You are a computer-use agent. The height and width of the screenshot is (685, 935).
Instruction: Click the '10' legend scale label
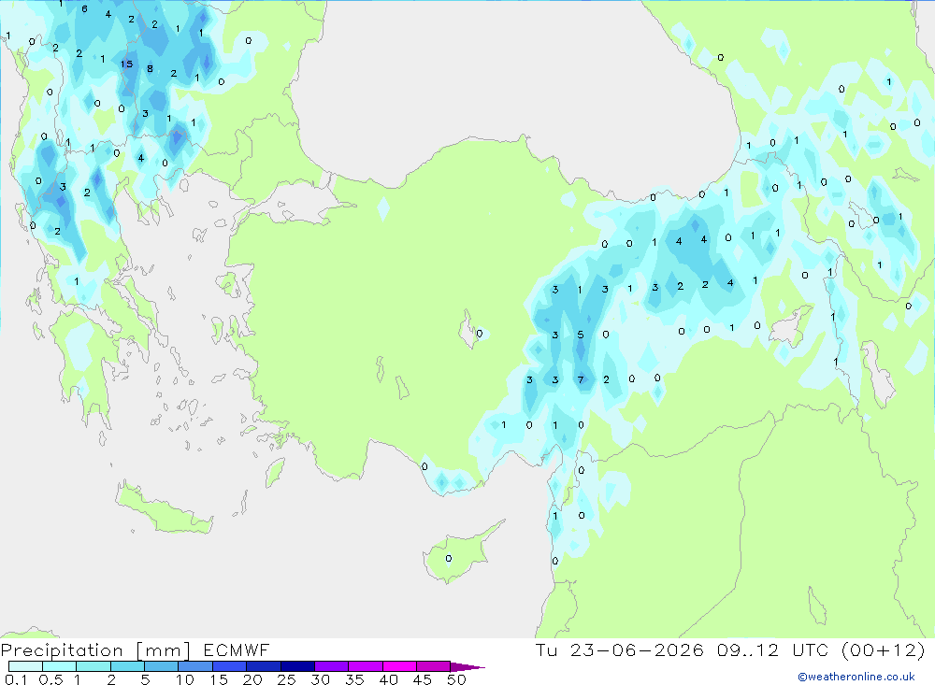click(185, 679)
